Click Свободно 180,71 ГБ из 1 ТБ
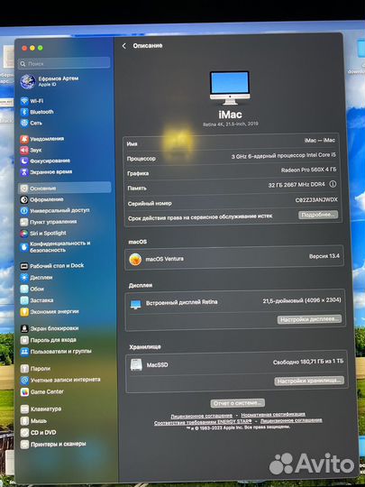Viewport: 365px width, 487px height. click(x=308, y=362)
